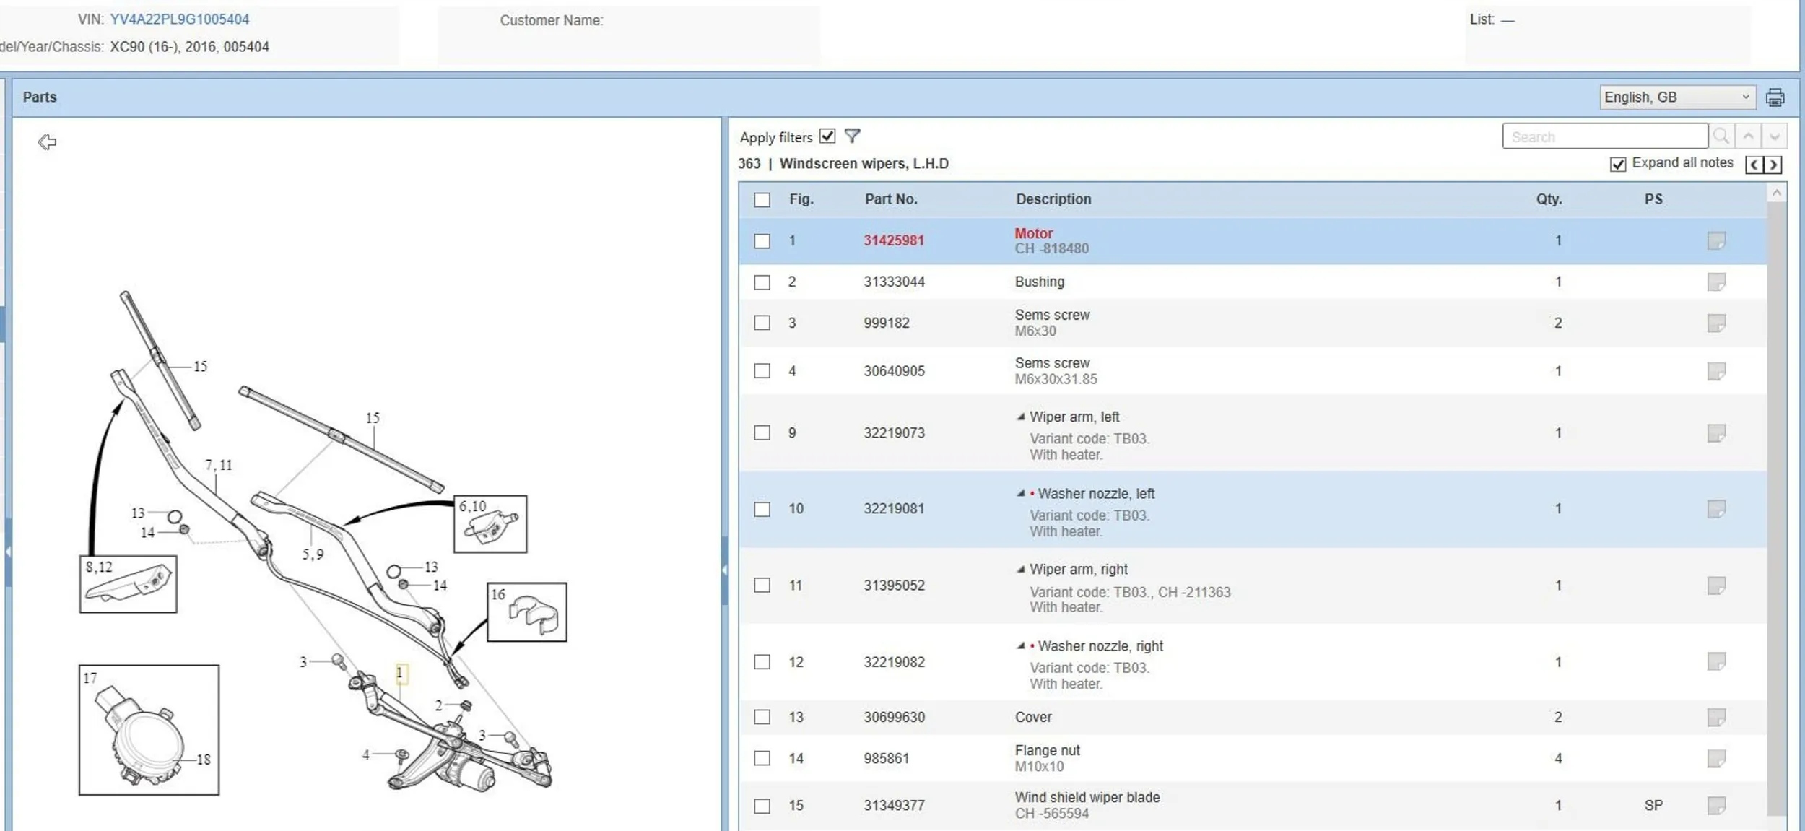Check the box for part 31333044

762,282
